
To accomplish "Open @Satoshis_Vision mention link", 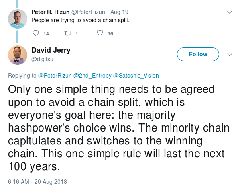I will point(136,76).
